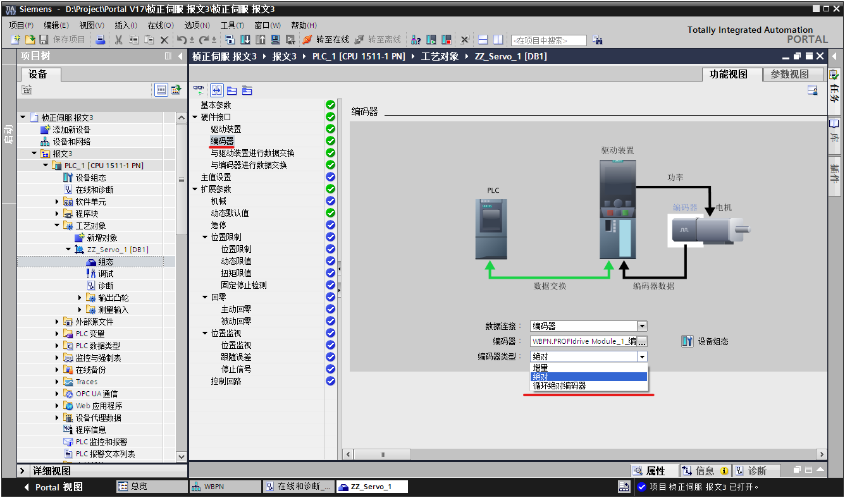
Task: Open 设备组态 in project tree
Action: click(91, 178)
